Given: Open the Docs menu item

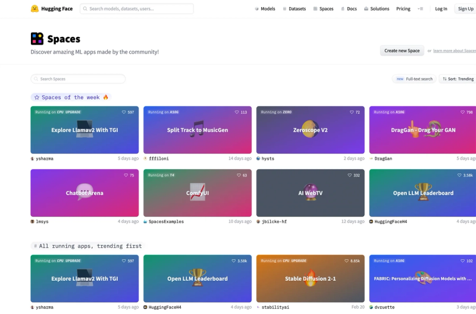Looking at the screenshot, I should (349, 9).
